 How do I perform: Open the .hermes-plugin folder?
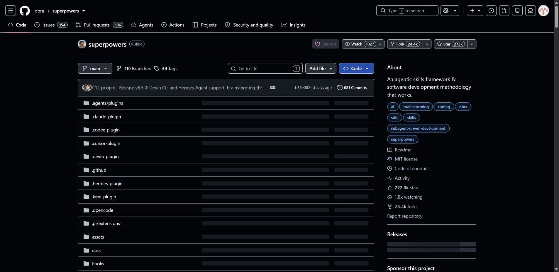107,184
